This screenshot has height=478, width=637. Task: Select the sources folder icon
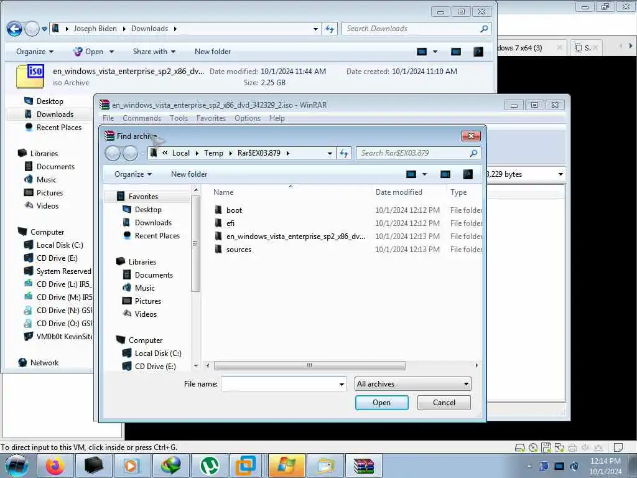218,249
